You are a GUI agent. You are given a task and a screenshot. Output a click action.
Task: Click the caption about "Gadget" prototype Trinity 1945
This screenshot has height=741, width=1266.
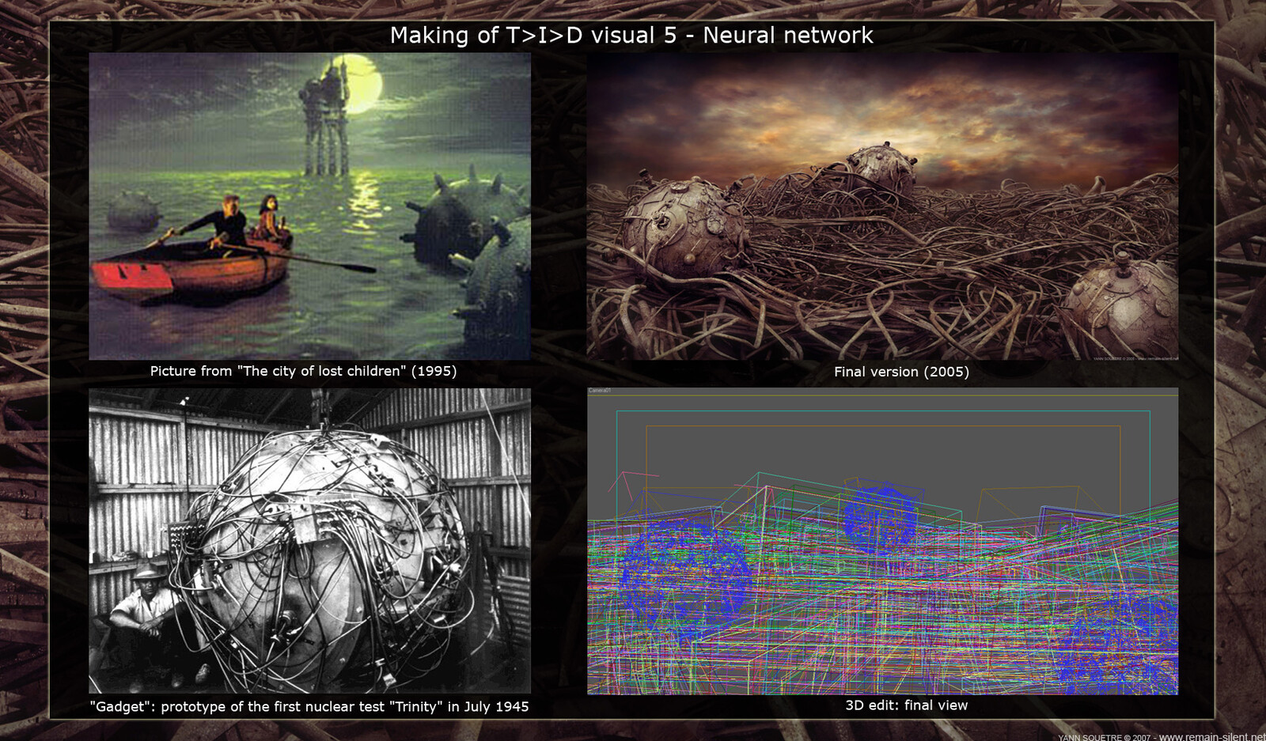pyautogui.click(x=309, y=707)
